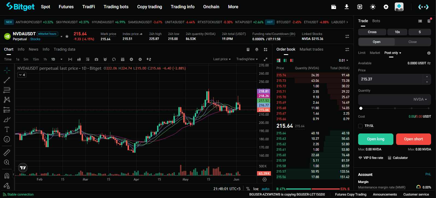
Task: Open the user avatar profile
Action: [399, 7]
